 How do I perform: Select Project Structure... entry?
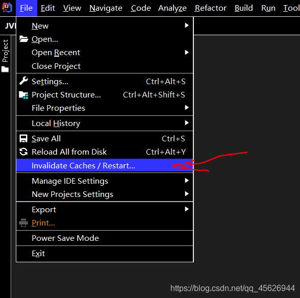coord(105,95)
